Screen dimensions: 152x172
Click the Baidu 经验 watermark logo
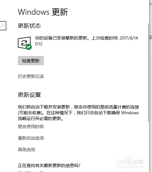[130, 162]
